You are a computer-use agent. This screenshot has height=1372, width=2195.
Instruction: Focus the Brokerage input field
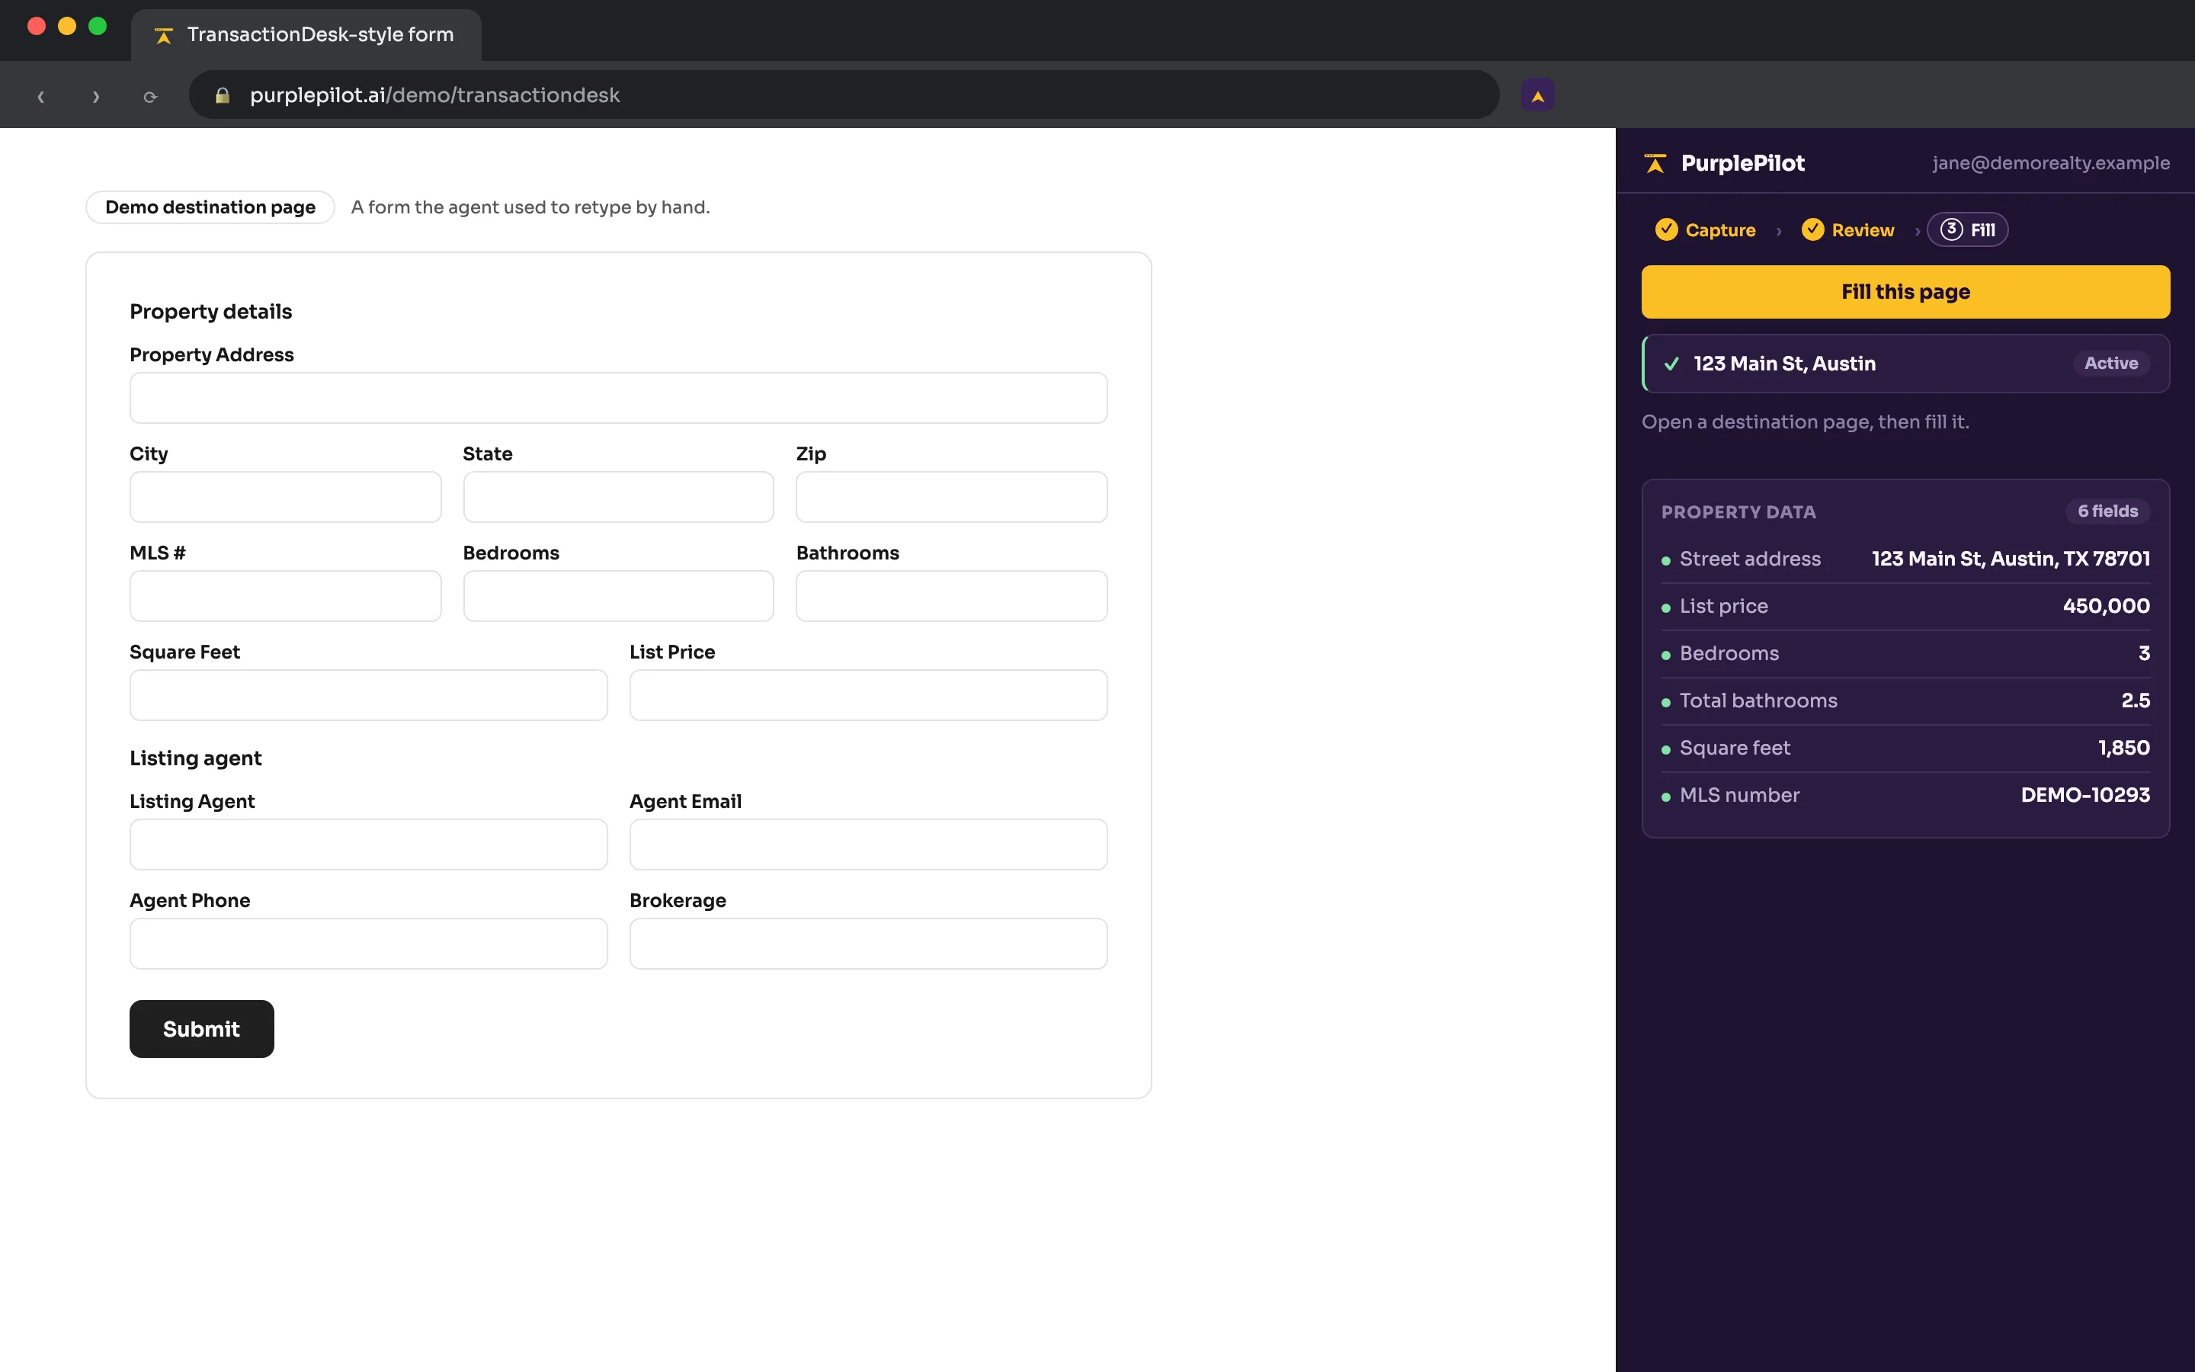869,944
